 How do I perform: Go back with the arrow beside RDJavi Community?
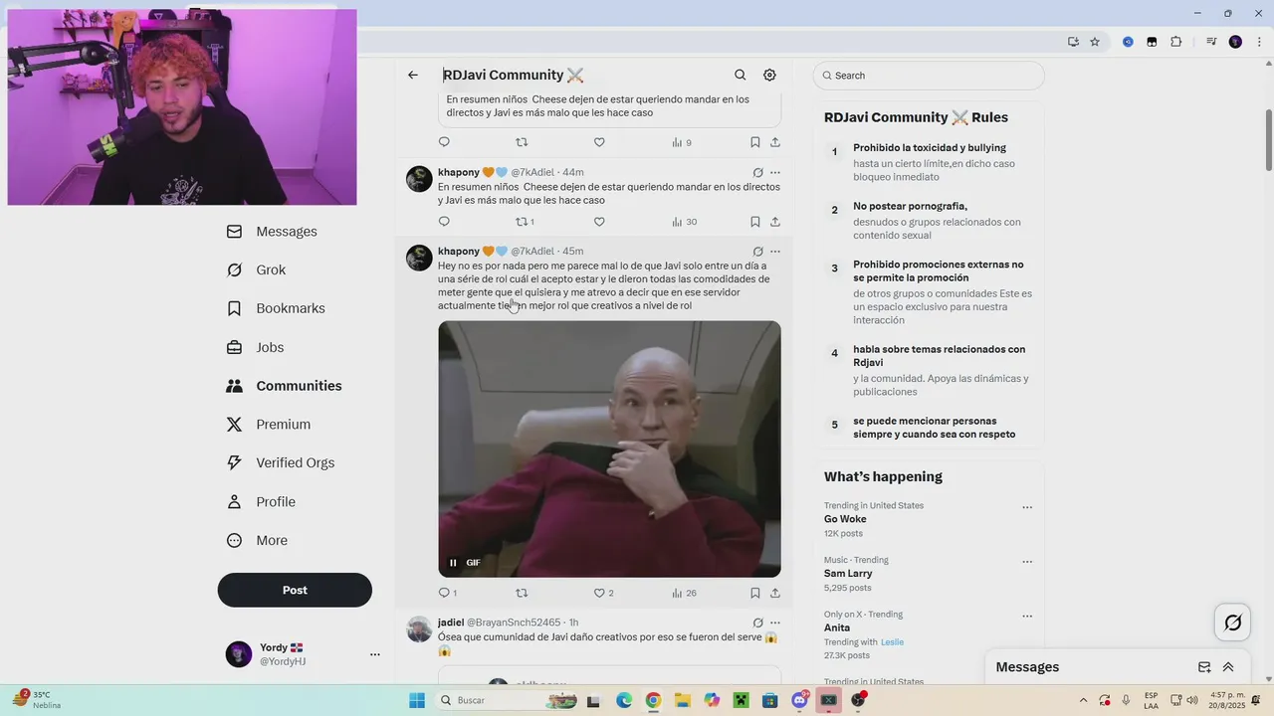(413, 75)
